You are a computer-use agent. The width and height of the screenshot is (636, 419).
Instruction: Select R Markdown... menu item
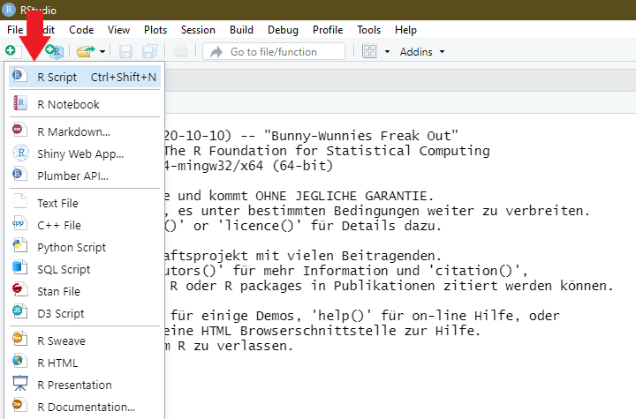[x=85, y=131]
